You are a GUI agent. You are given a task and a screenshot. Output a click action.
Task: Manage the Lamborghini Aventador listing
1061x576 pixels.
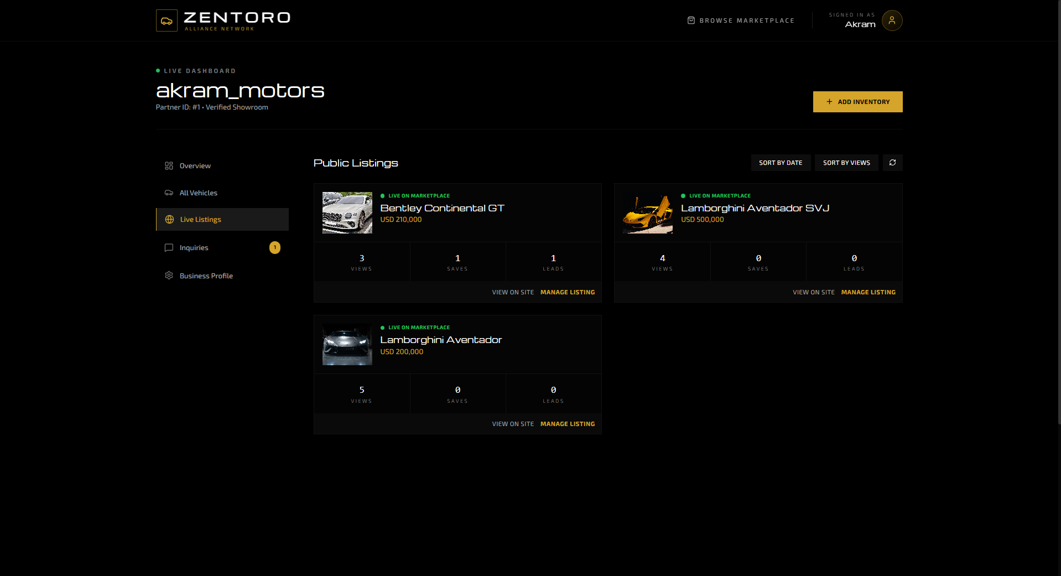click(567, 423)
